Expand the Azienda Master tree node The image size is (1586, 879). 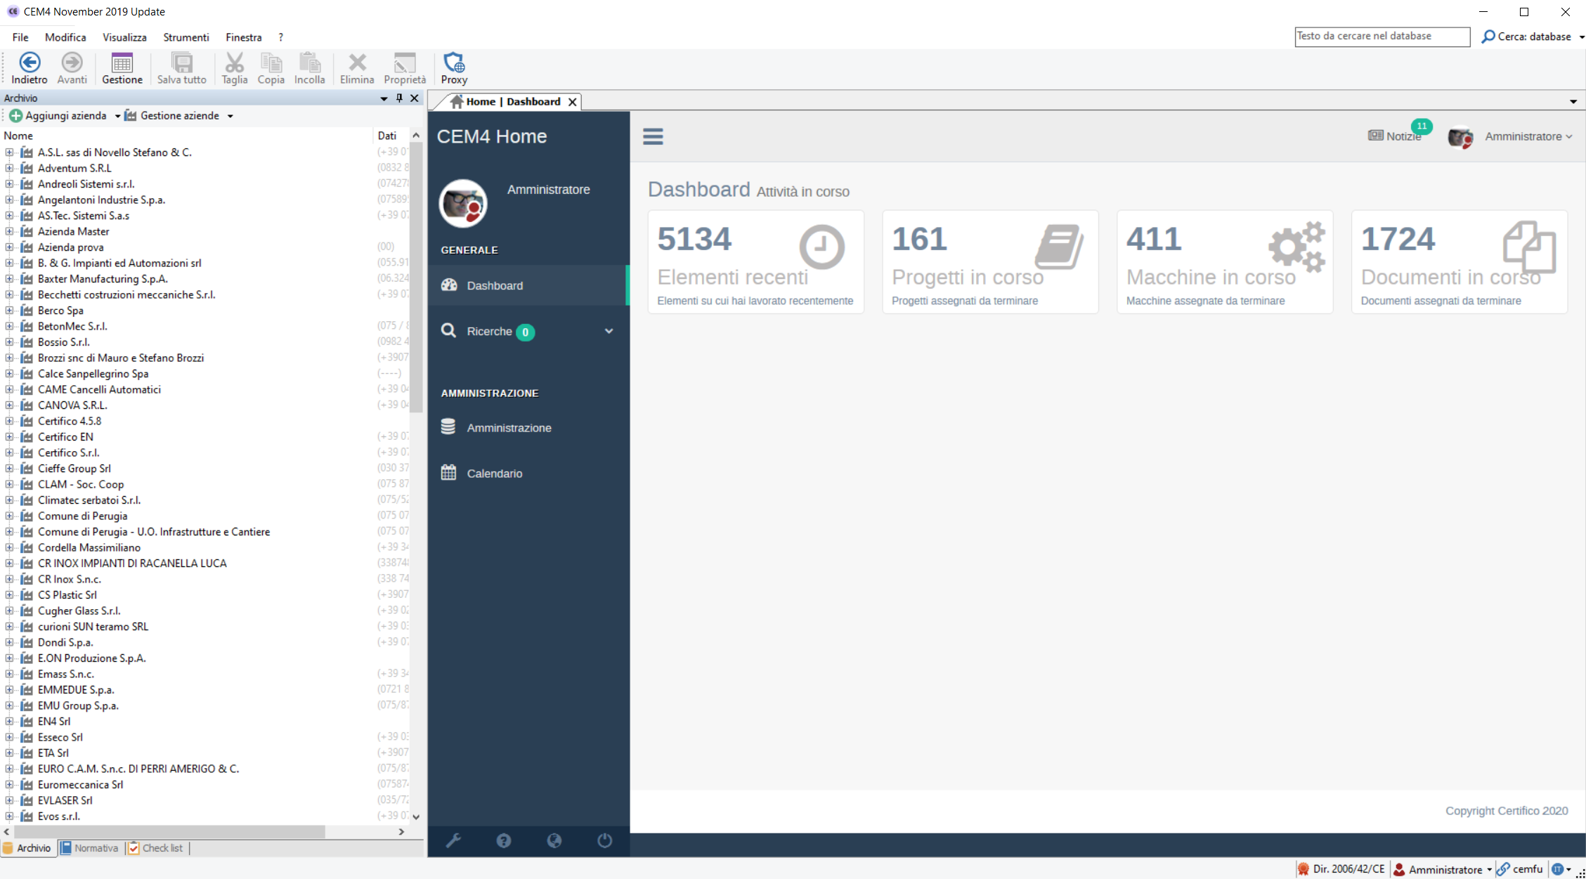(9, 231)
